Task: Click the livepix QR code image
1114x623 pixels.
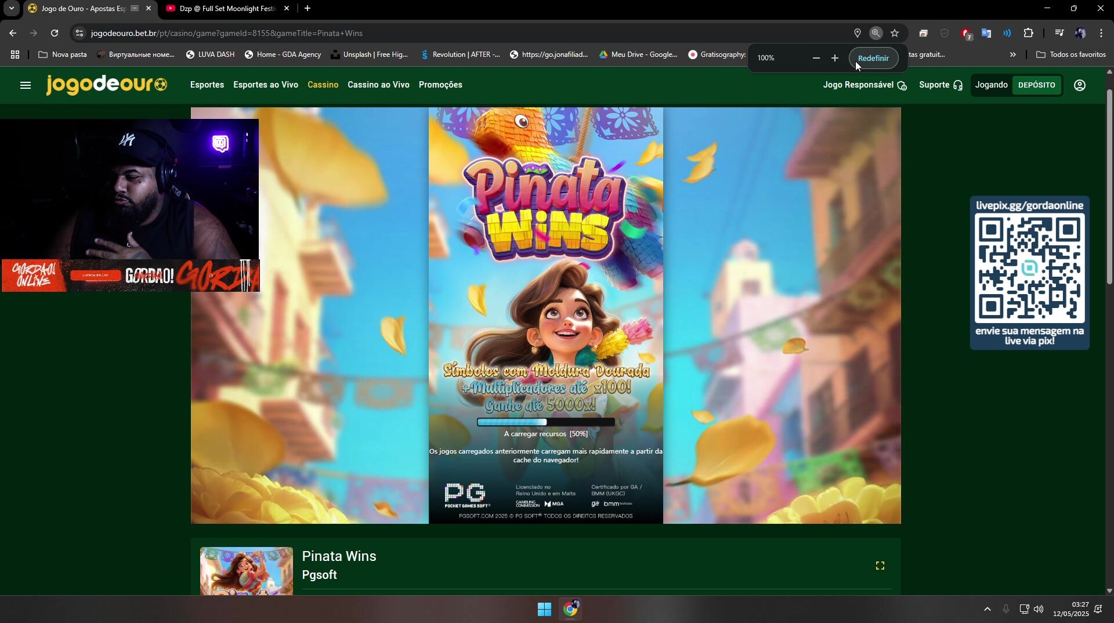Action: pos(1029,268)
